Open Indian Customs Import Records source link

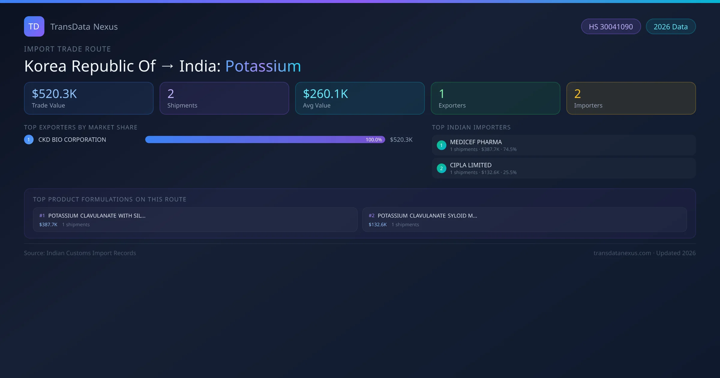tap(80, 253)
